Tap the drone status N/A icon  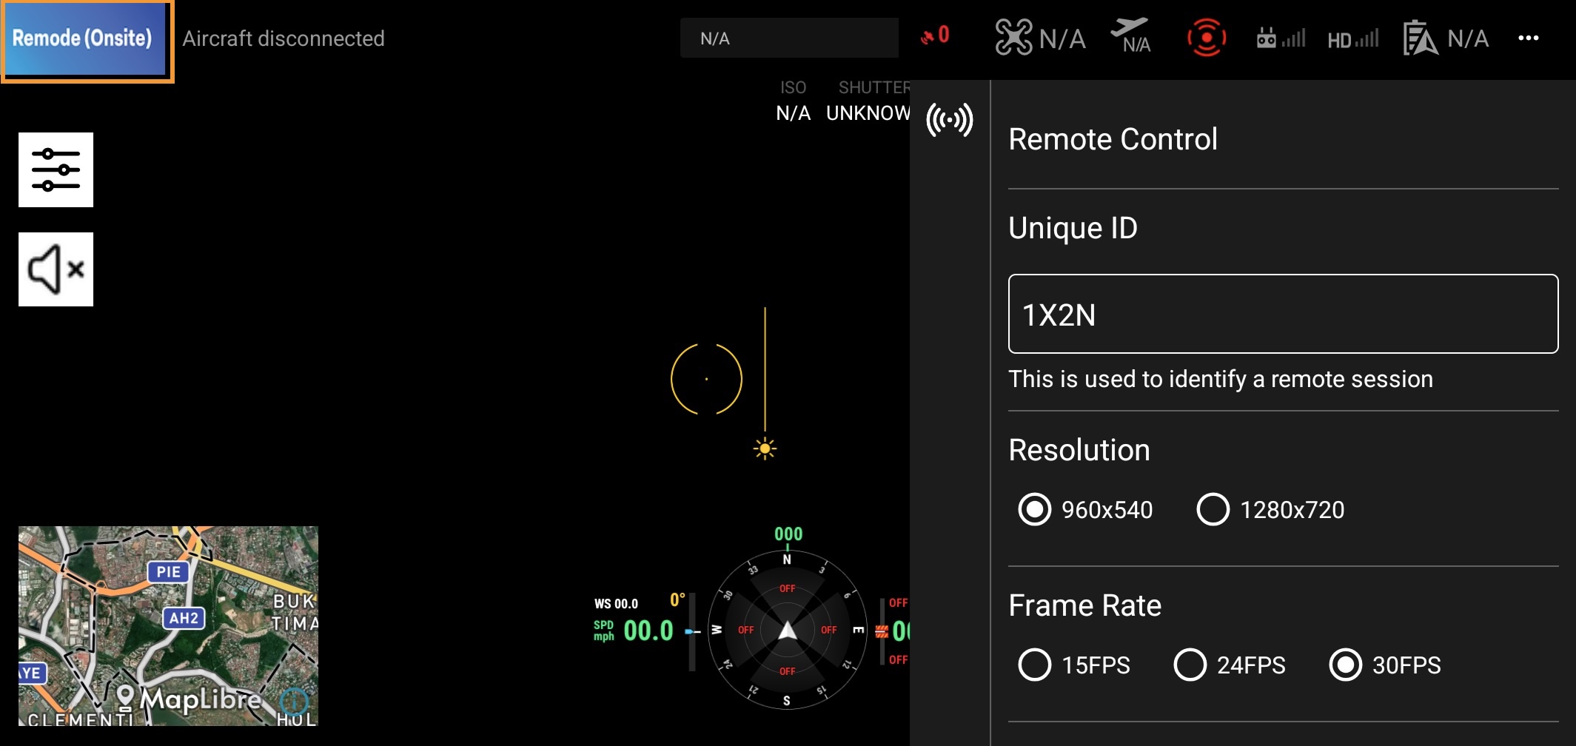pos(1040,38)
